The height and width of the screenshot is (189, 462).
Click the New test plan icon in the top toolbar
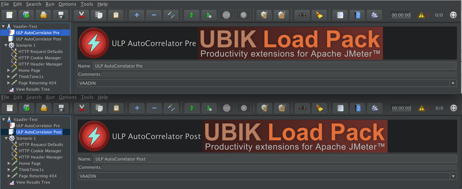point(9,15)
